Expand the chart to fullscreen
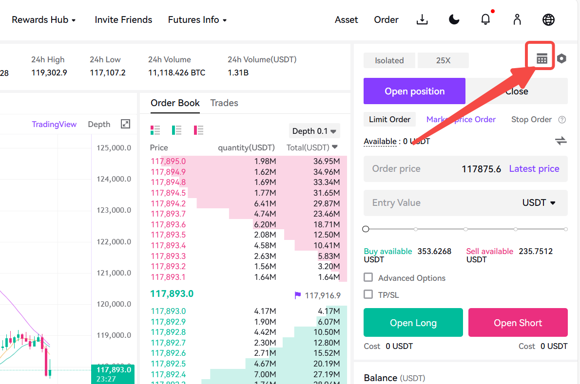The height and width of the screenshot is (384, 580). click(x=125, y=124)
